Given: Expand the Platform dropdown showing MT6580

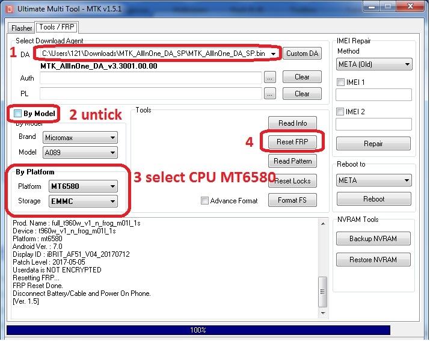Looking at the screenshot, I should click(x=83, y=186).
